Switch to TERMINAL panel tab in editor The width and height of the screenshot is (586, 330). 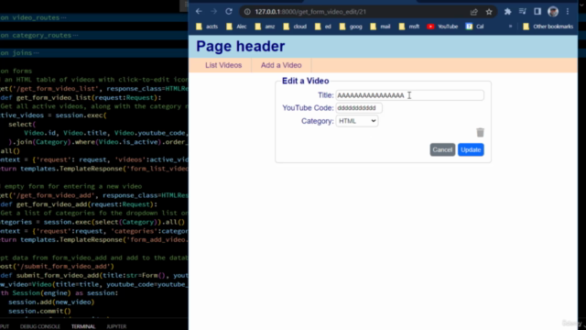pyautogui.click(x=83, y=326)
